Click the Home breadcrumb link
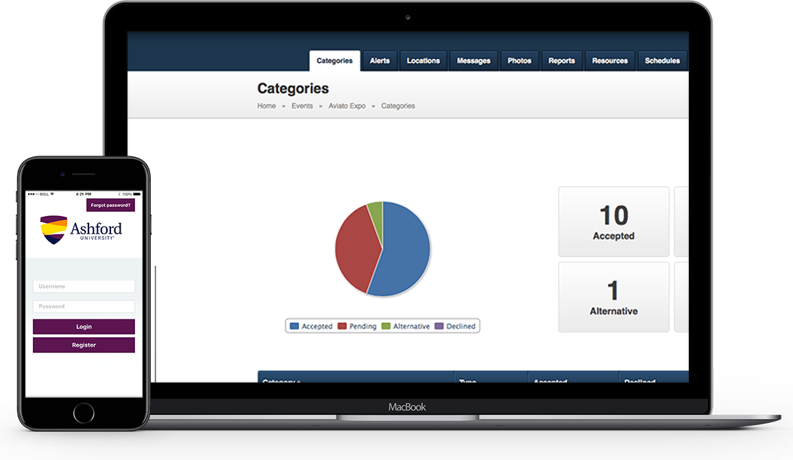 coord(267,106)
